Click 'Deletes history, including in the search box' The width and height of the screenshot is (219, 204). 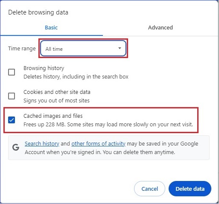76,77
